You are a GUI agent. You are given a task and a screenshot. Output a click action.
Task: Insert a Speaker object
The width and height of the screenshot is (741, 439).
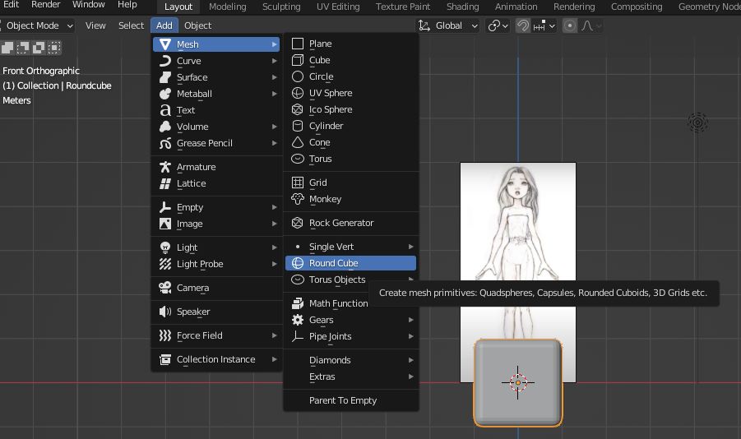click(x=193, y=312)
